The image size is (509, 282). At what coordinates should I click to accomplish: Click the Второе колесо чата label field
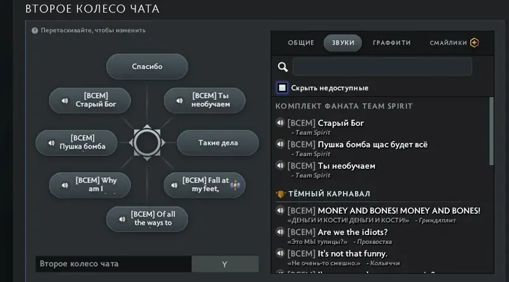(114, 264)
